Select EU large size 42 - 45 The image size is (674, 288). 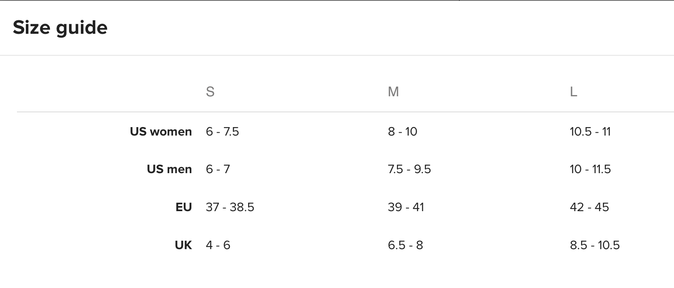[589, 207]
